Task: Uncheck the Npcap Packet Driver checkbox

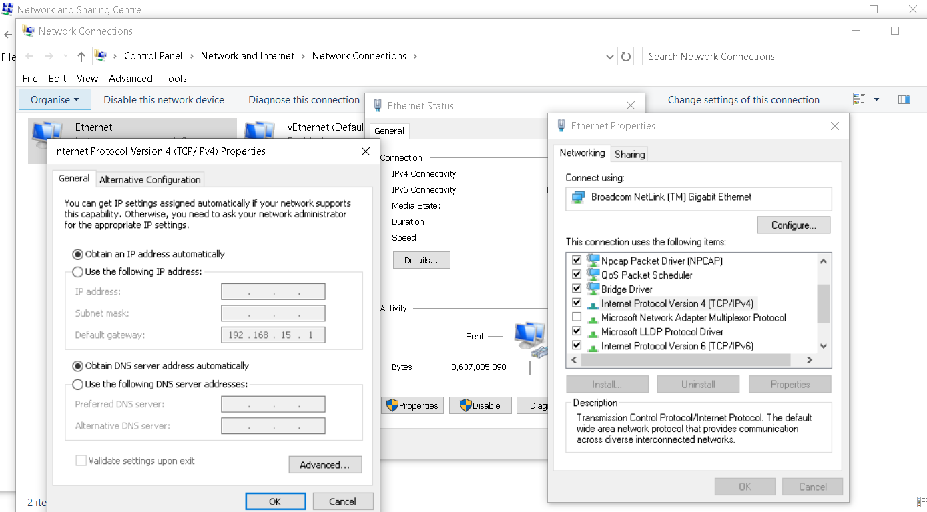Action: tap(577, 261)
